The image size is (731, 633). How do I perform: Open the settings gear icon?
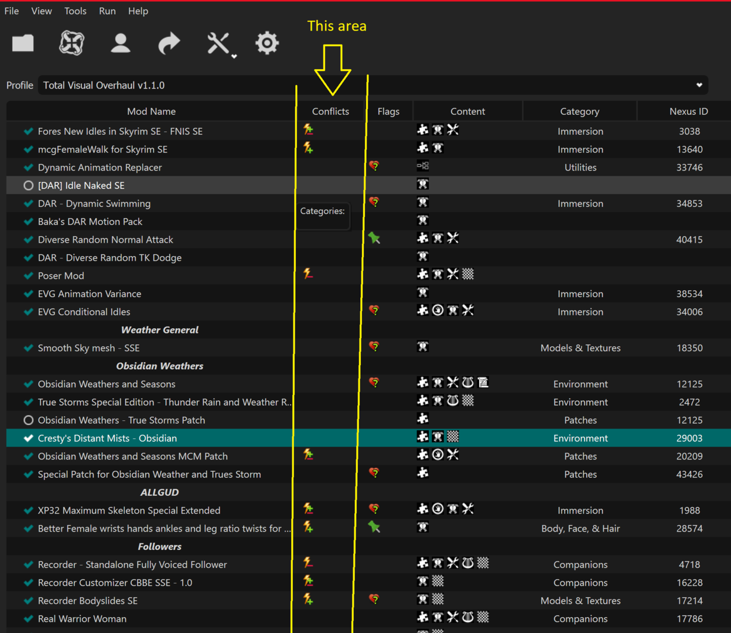pos(267,43)
